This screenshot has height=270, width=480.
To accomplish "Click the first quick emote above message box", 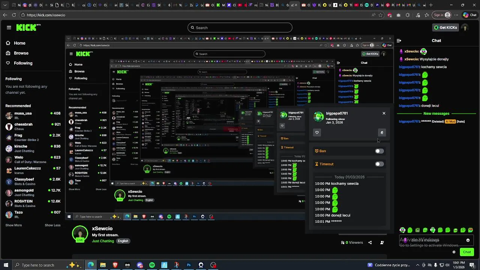I will click(x=402, y=230).
